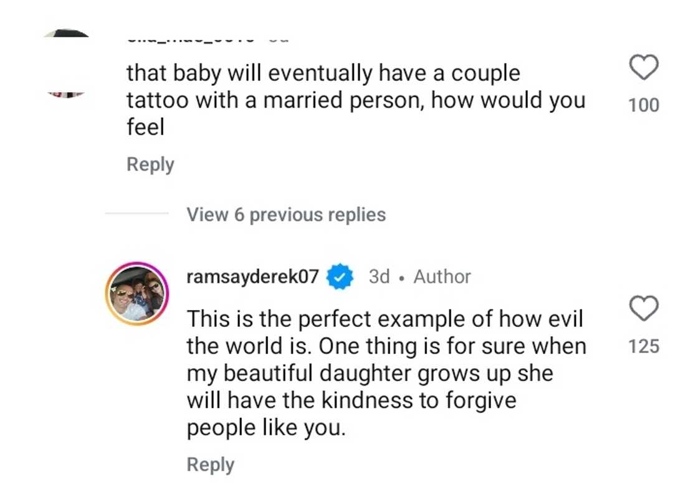Open the ramsayderek07 username link
Screen dimensions: 698x492
[x=252, y=277]
